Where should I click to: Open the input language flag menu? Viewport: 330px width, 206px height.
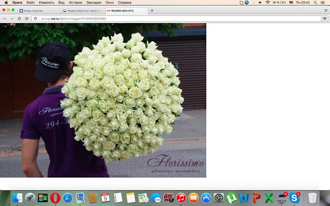coord(291,3)
